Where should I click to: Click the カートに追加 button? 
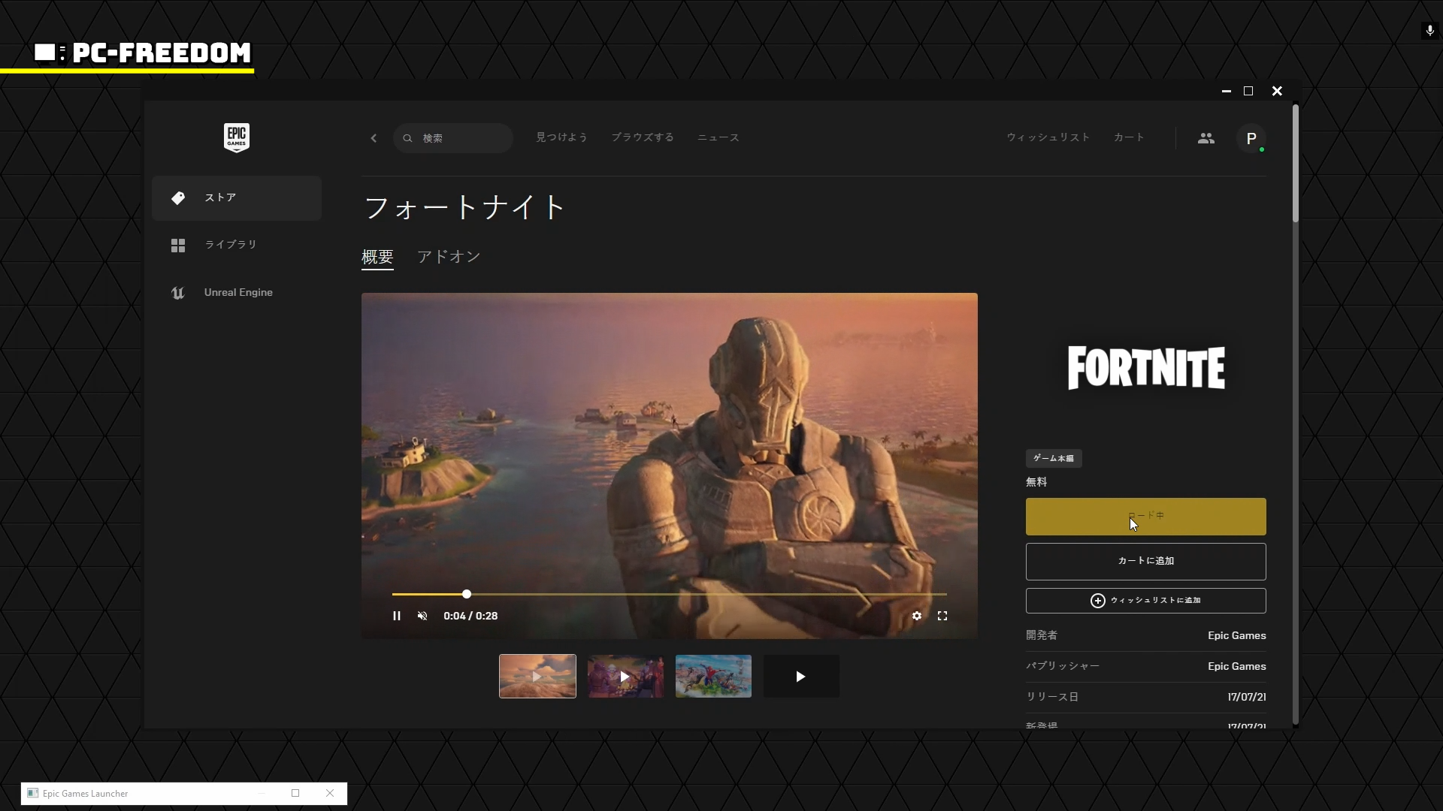click(1145, 561)
